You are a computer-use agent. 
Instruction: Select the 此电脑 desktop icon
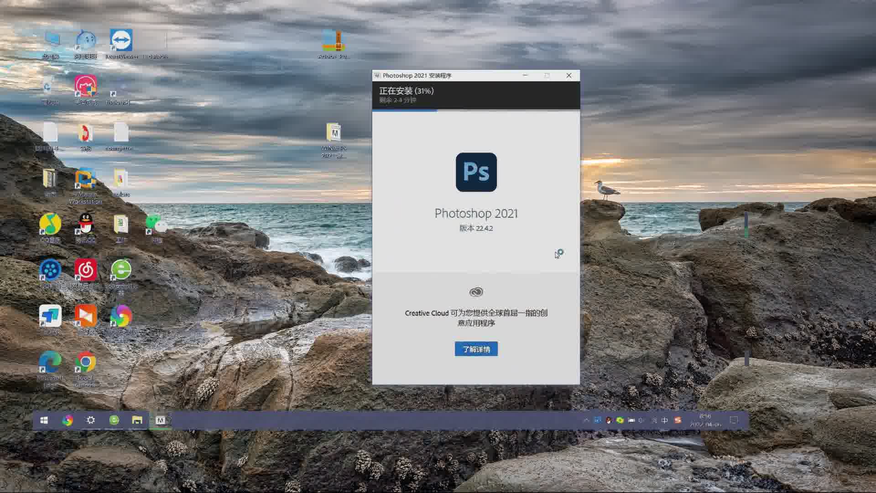click(51, 45)
